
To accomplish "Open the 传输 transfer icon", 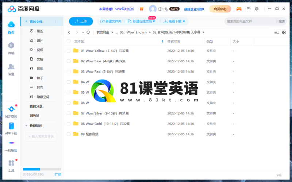I will (x=11, y=45).
